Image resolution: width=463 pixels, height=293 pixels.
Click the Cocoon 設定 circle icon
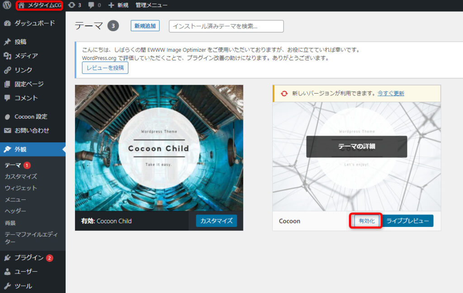pyautogui.click(x=7, y=117)
